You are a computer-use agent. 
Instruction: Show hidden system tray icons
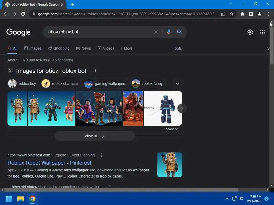[227, 199]
